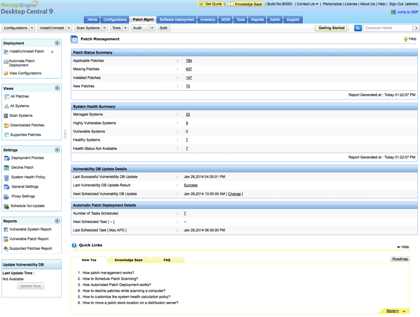Click the Sign Out link
Screen dimensions: 420x317
point(396,4)
